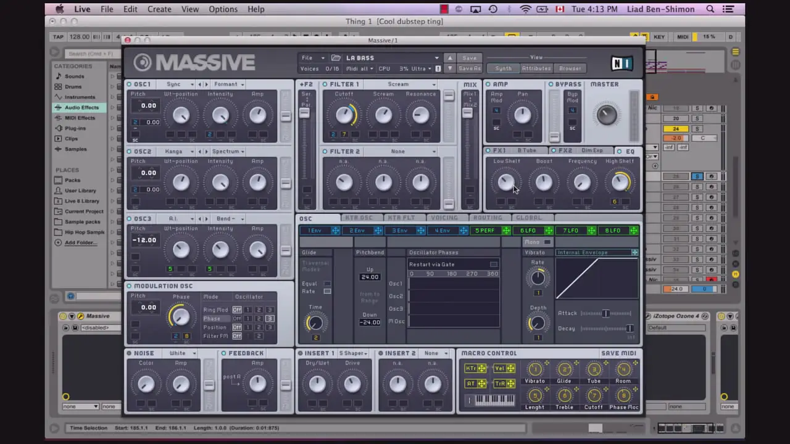Toggle OSC3 power button
This screenshot has width=790, height=444.
click(130, 219)
